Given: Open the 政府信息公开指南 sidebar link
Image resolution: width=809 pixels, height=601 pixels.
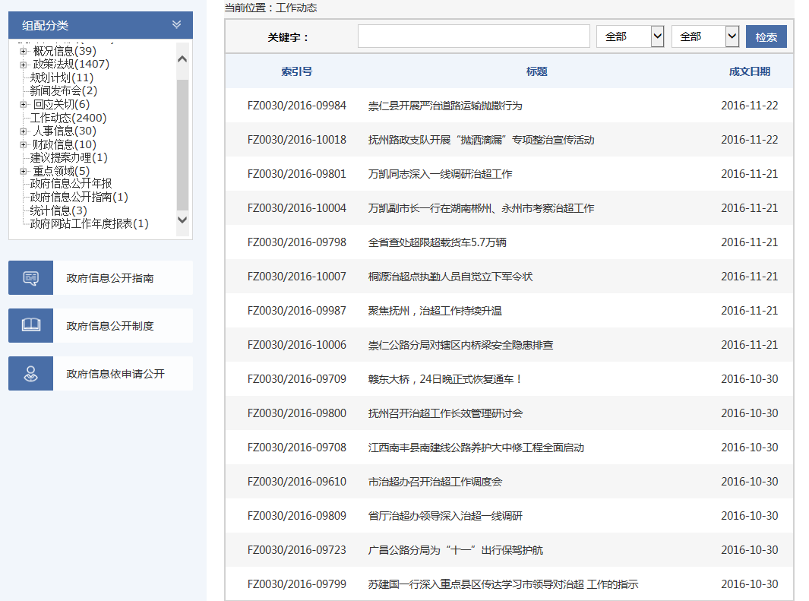Looking at the screenshot, I should (x=110, y=278).
